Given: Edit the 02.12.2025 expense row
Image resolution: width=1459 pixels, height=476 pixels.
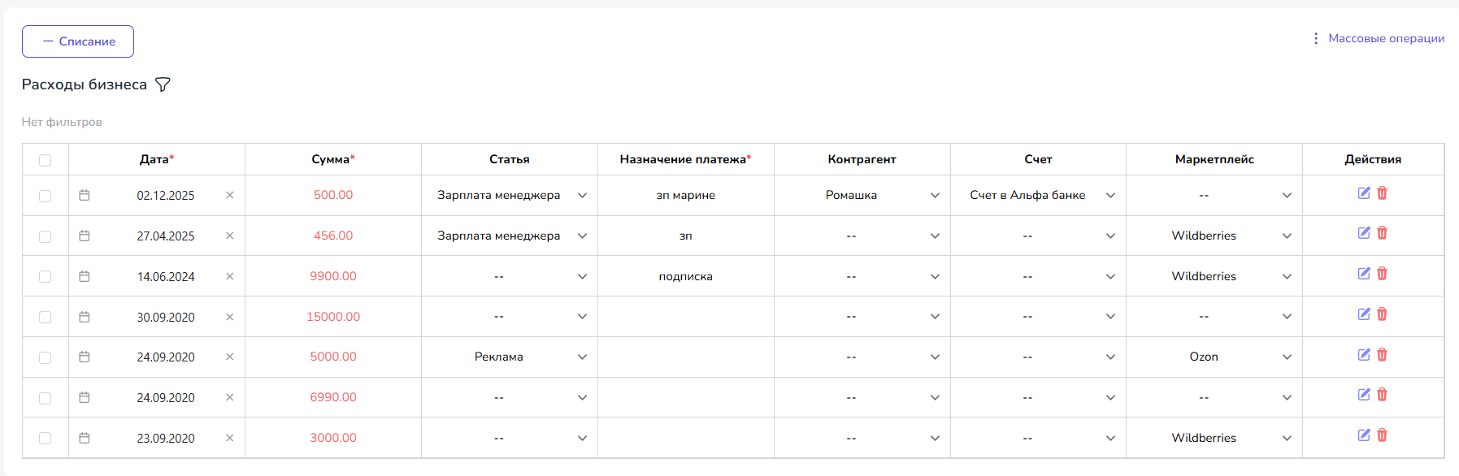Looking at the screenshot, I should click(x=1364, y=193).
